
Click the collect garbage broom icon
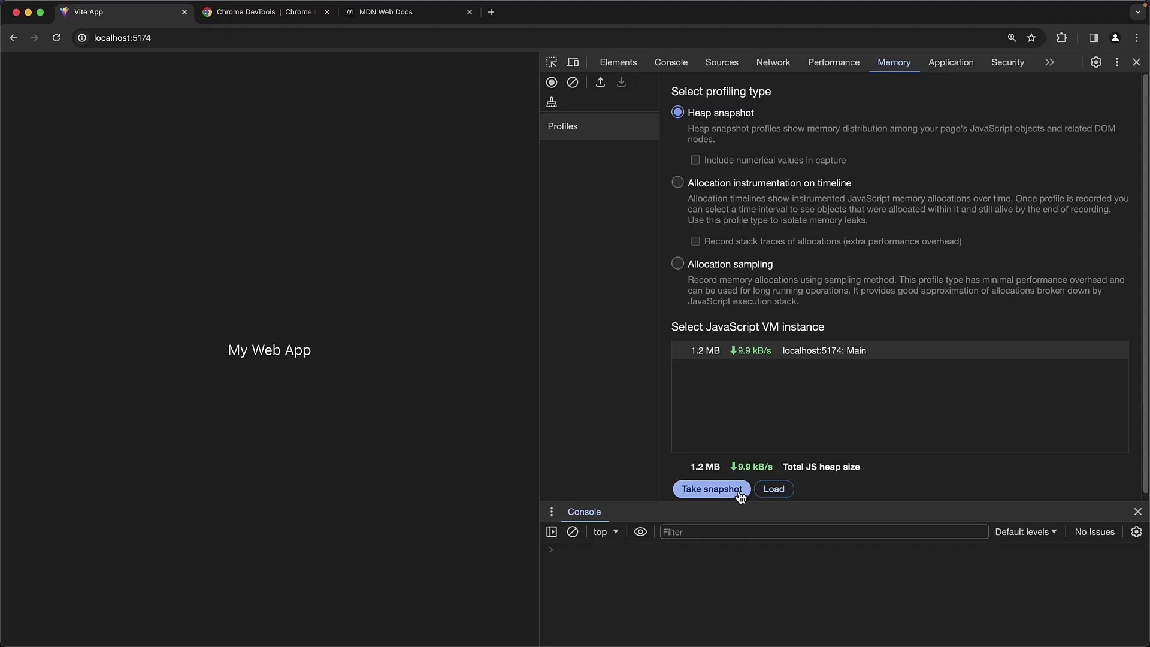[552, 102]
